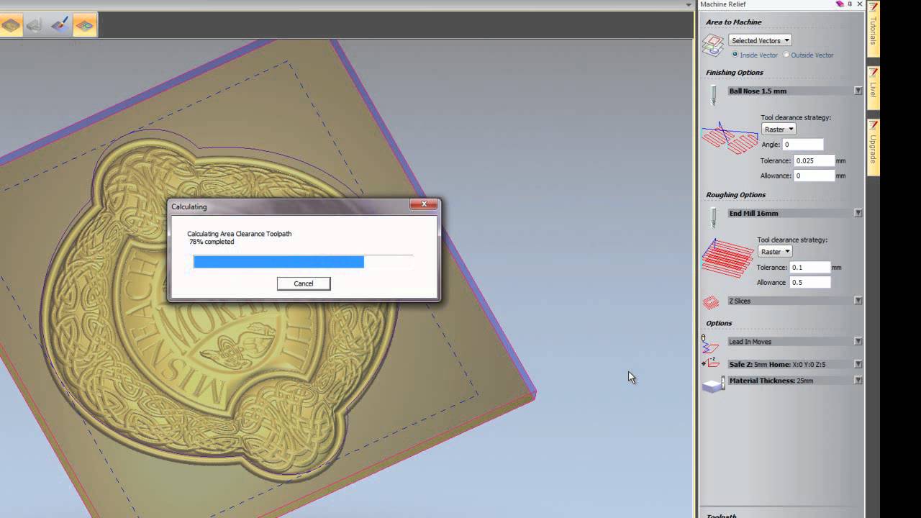The image size is (921, 518).
Task: Click the relief view icon in the toolbar
Action: click(10, 26)
